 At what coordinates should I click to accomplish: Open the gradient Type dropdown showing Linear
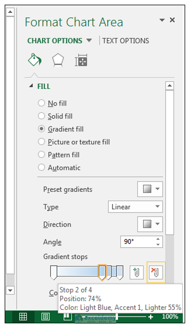(135, 207)
